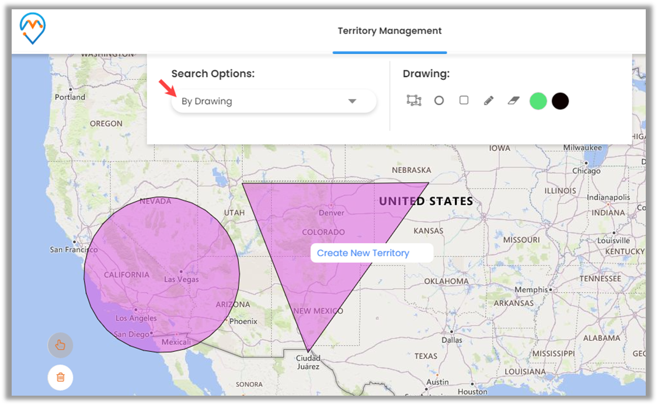Click the app logo in the header
658x405 pixels.
(32, 29)
